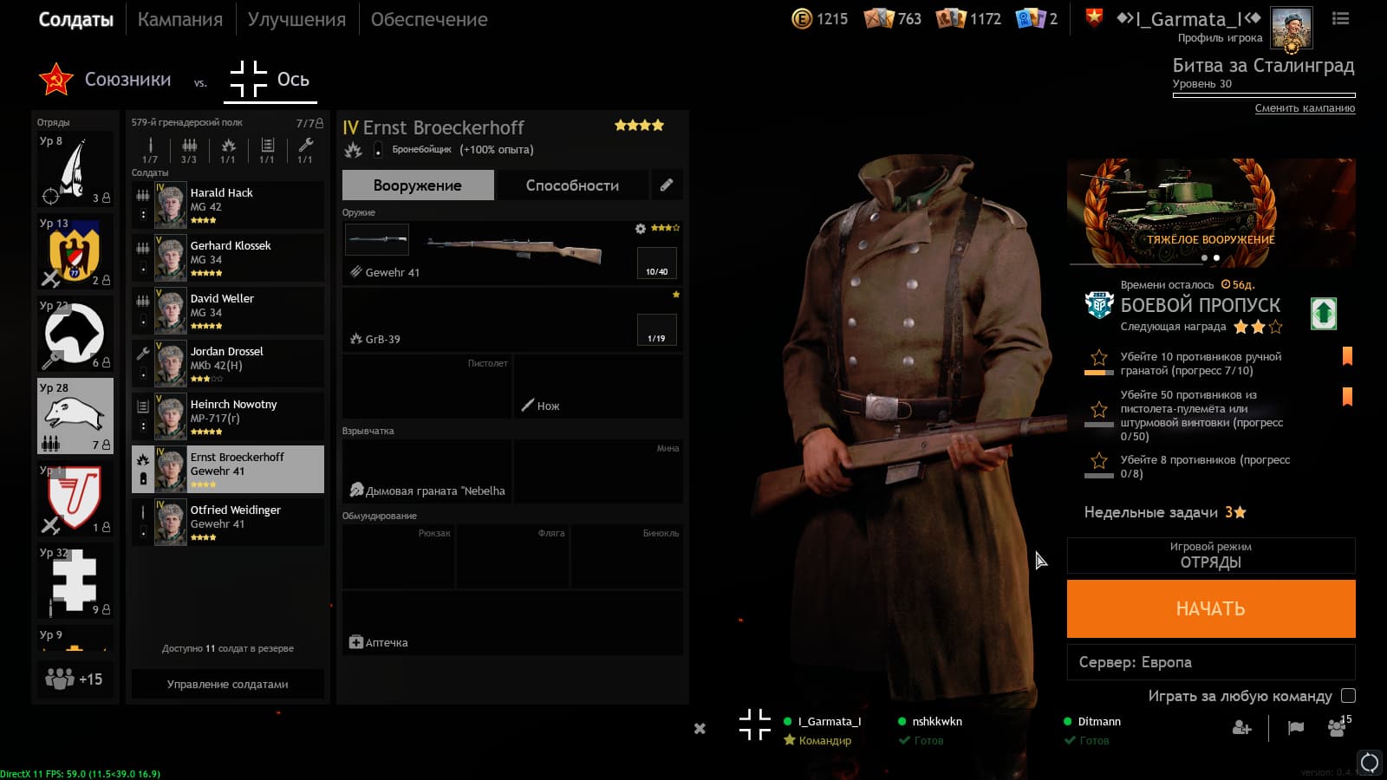The height and width of the screenshot is (780, 1387).
Task: Click Управление солдатами button
Action: [228, 684]
